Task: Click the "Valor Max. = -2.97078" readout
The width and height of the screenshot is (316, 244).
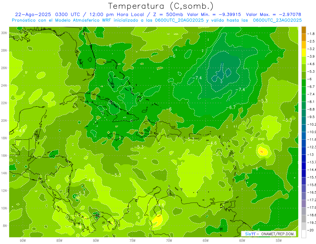Action: tap(273, 14)
